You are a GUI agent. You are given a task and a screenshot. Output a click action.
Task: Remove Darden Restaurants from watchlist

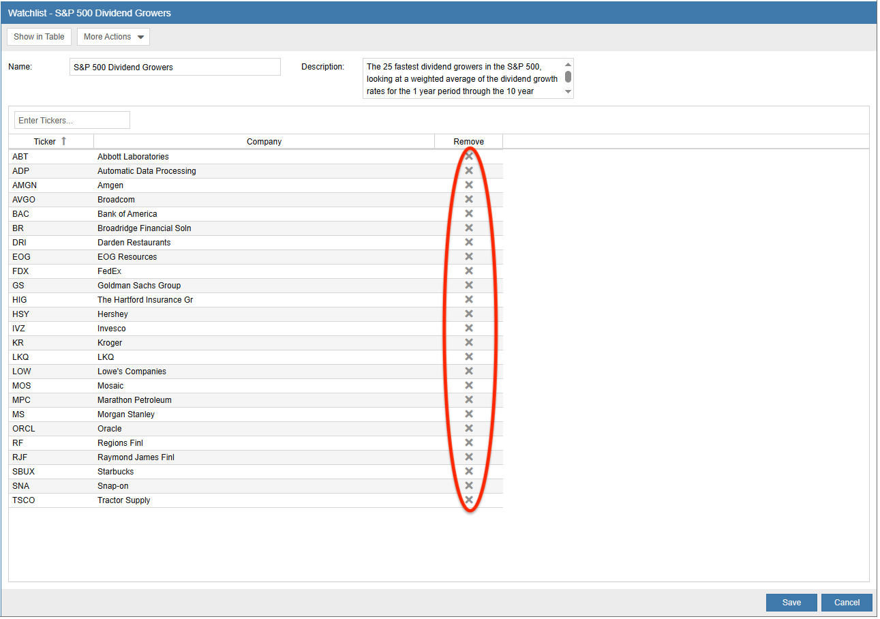(469, 242)
